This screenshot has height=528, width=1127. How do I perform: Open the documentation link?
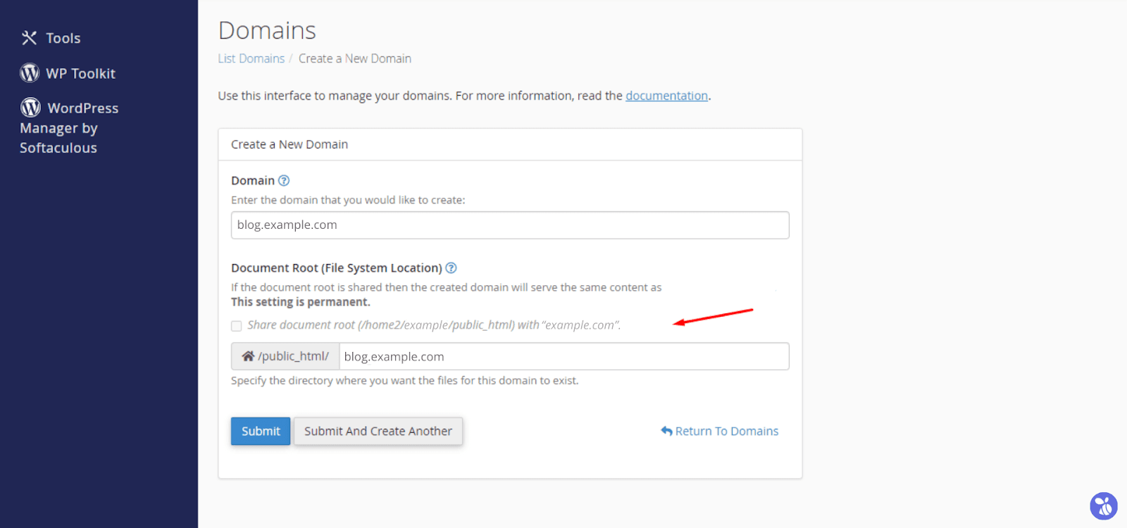click(x=666, y=96)
